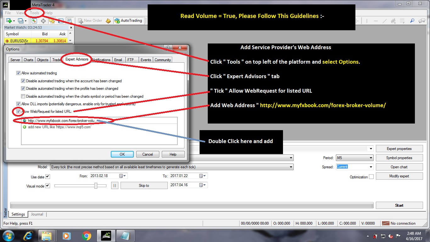Click Cancel in the Options dialog
This screenshot has height=242, width=430.
148,154
